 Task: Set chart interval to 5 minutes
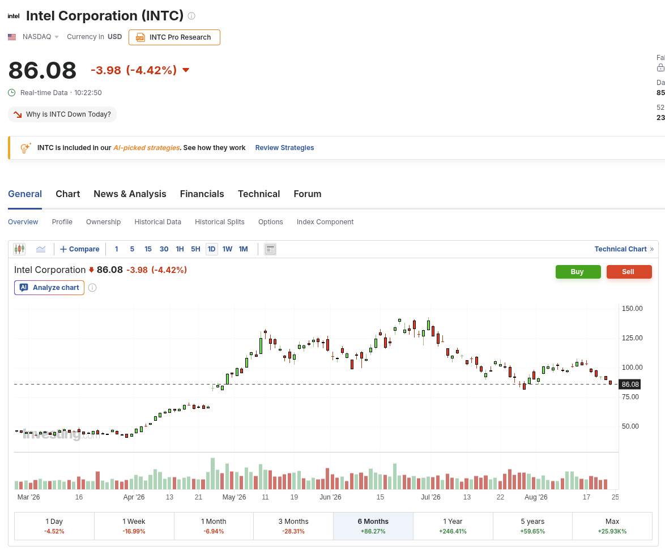coord(132,249)
